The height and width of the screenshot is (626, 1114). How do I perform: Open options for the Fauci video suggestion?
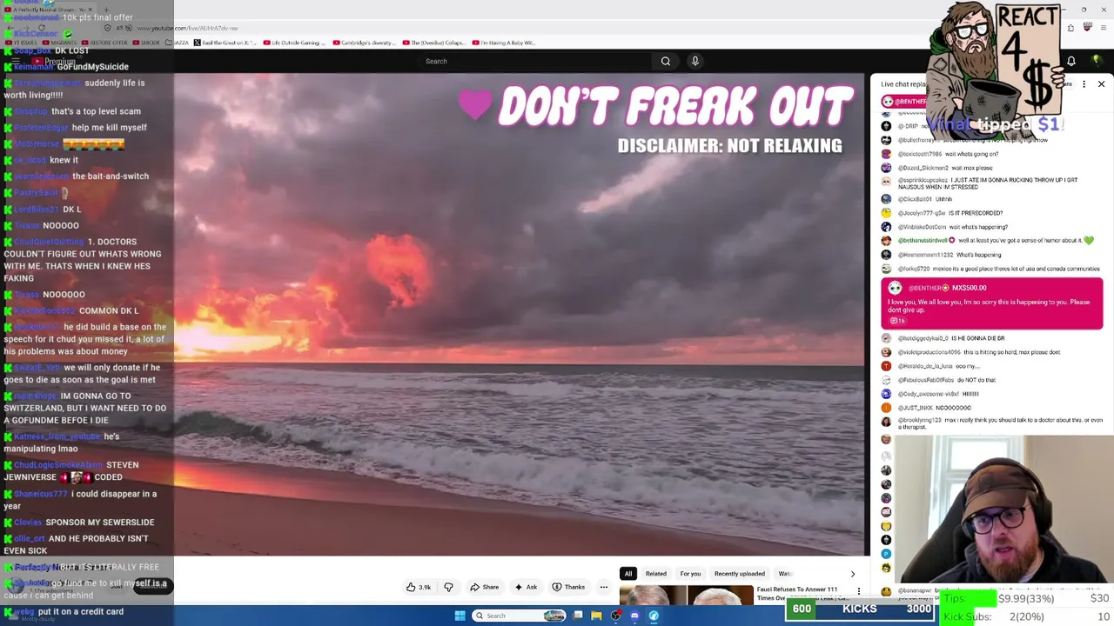(x=859, y=591)
